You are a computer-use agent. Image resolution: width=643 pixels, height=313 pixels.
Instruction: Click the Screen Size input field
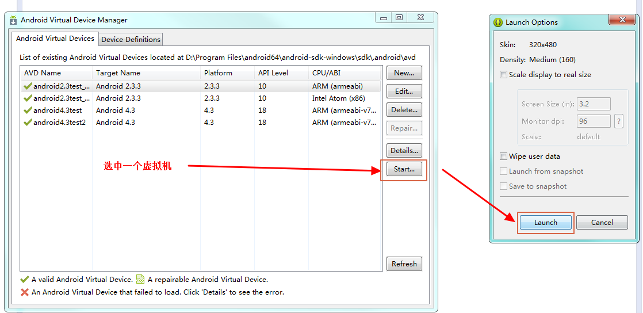(x=594, y=104)
